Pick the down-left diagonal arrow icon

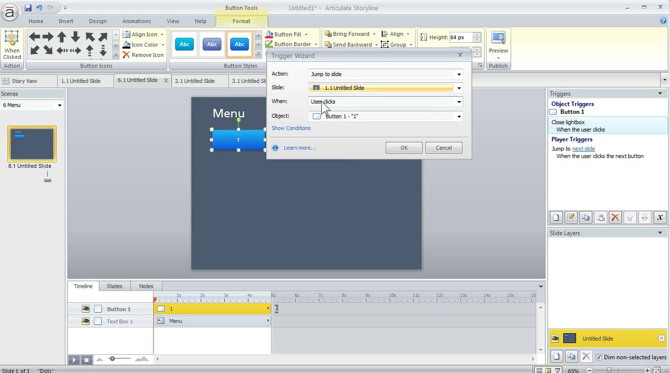[x=34, y=50]
